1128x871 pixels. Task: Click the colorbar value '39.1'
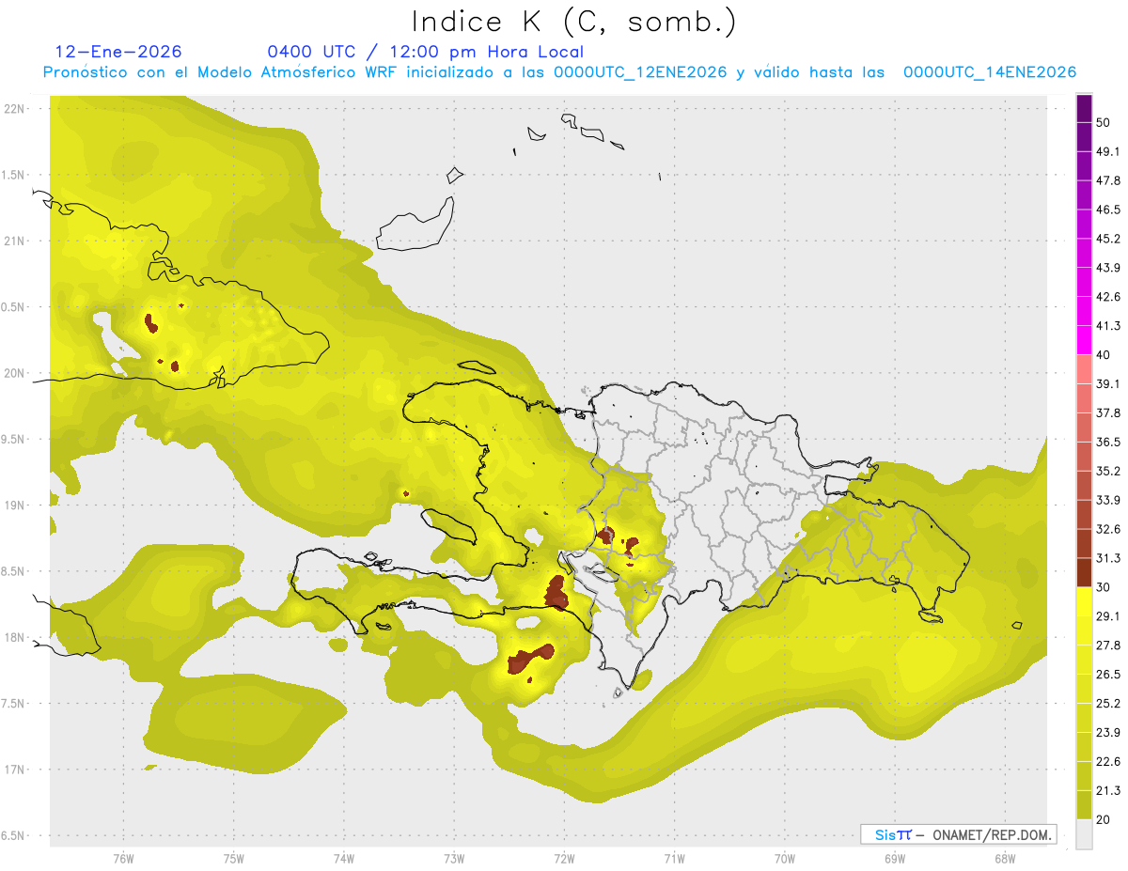[1108, 383]
